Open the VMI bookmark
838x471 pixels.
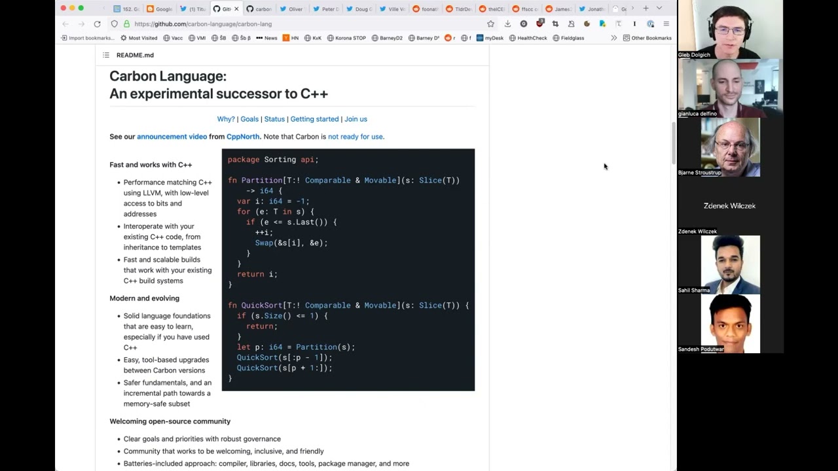pos(196,38)
